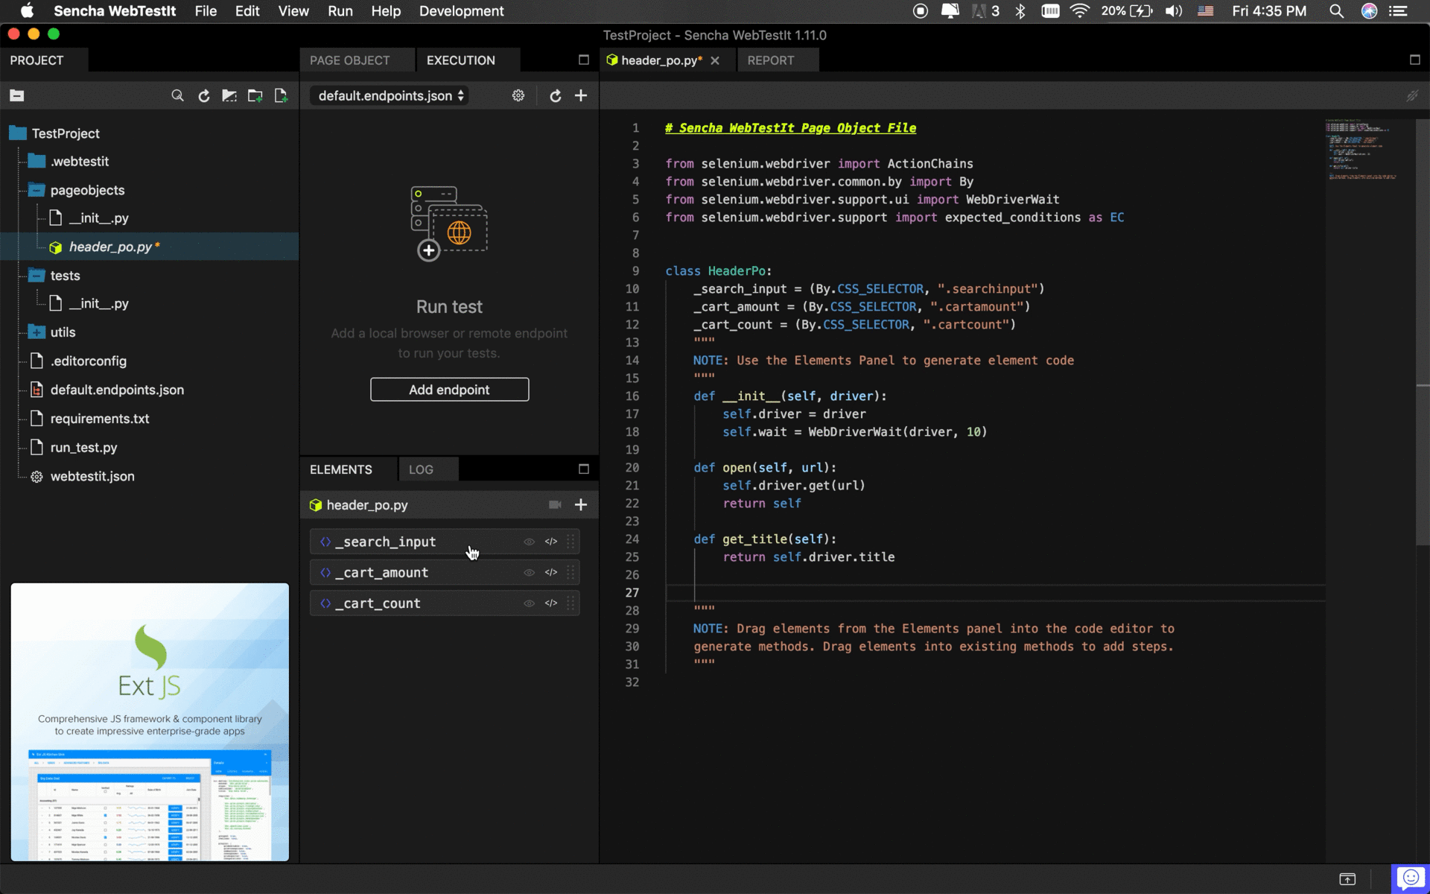Viewport: 1430px width, 894px height.
Task: Open Siri from menu bar
Action: pyautogui.click(x=1369, y=11)
